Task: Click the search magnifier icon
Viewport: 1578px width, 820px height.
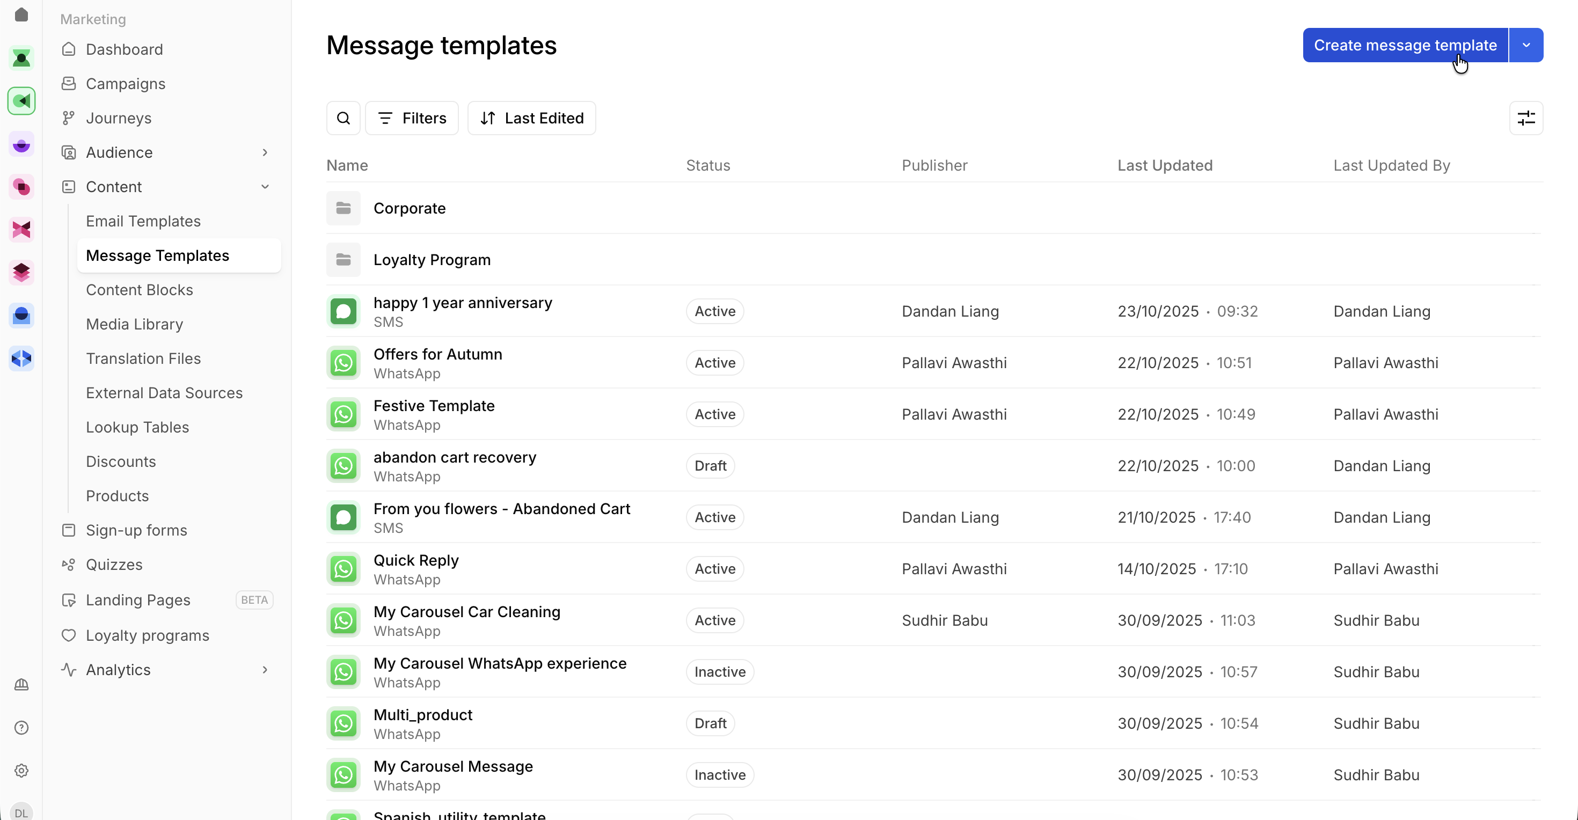Action: click(x=343, y=118)
